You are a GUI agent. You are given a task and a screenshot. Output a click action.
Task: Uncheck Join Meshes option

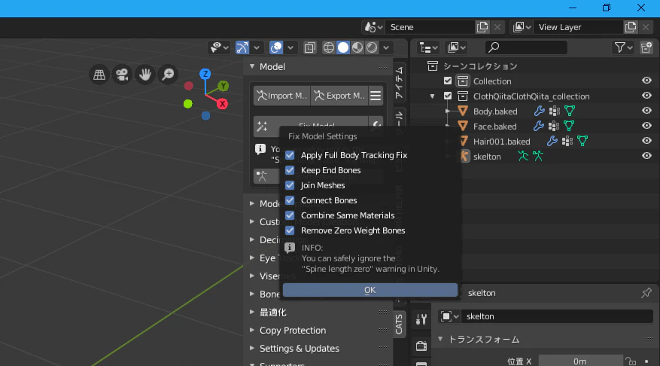click(290, 185)
